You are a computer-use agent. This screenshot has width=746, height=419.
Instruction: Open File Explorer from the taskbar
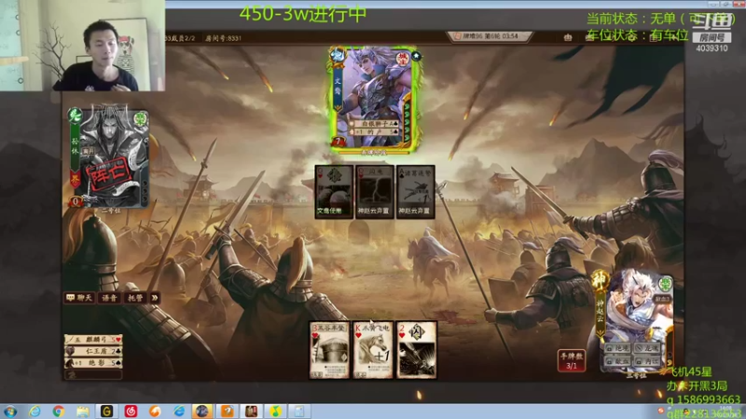pyautogui.click(x=83, y=412)
